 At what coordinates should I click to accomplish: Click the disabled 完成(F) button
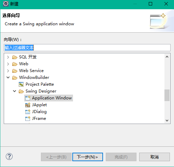121,157
